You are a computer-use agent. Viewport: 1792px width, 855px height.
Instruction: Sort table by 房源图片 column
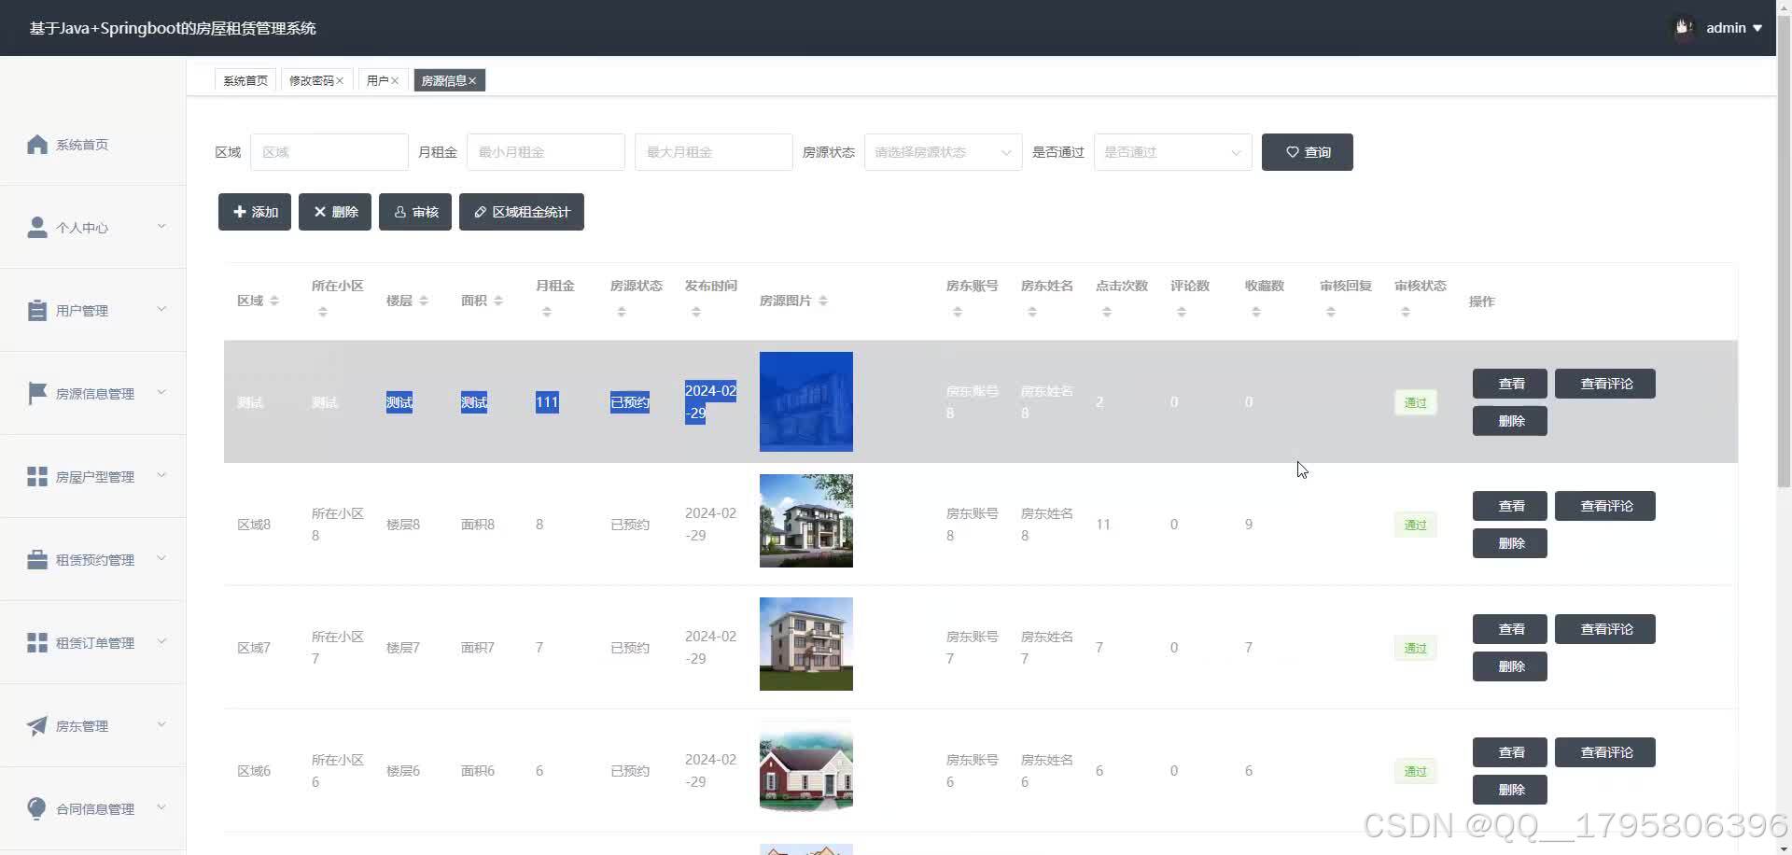[x=823, y=301]
